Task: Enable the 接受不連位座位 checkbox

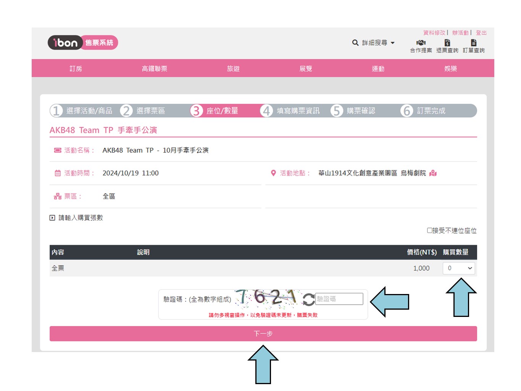Action: 429,230
